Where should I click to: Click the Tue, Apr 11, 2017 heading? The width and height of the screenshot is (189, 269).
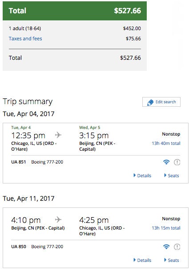[x=28, y=199]
